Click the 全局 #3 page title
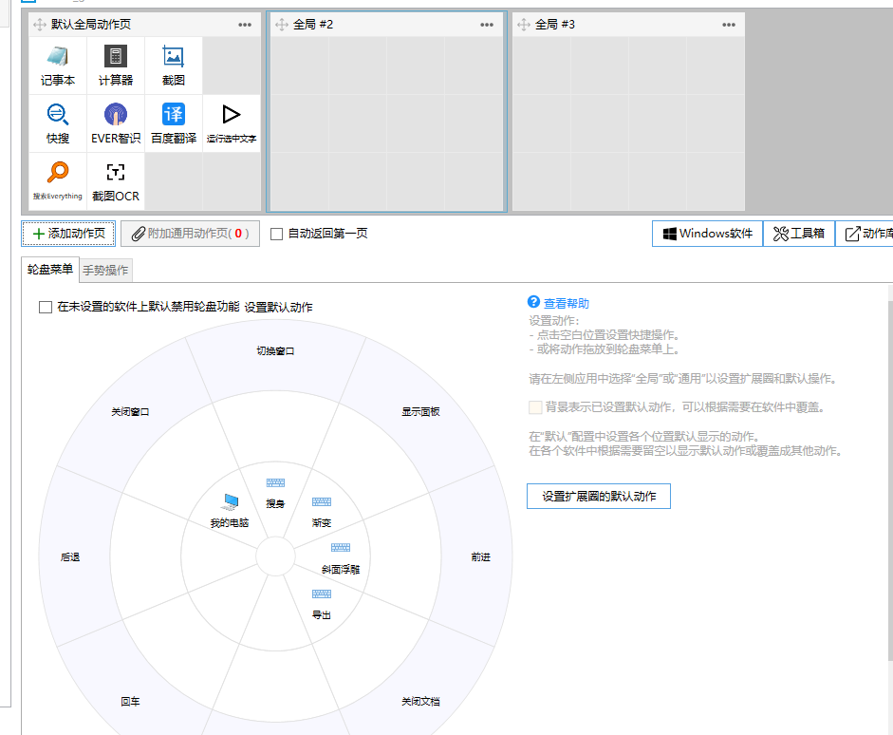The image size is (893, 735). coord(555,25)
